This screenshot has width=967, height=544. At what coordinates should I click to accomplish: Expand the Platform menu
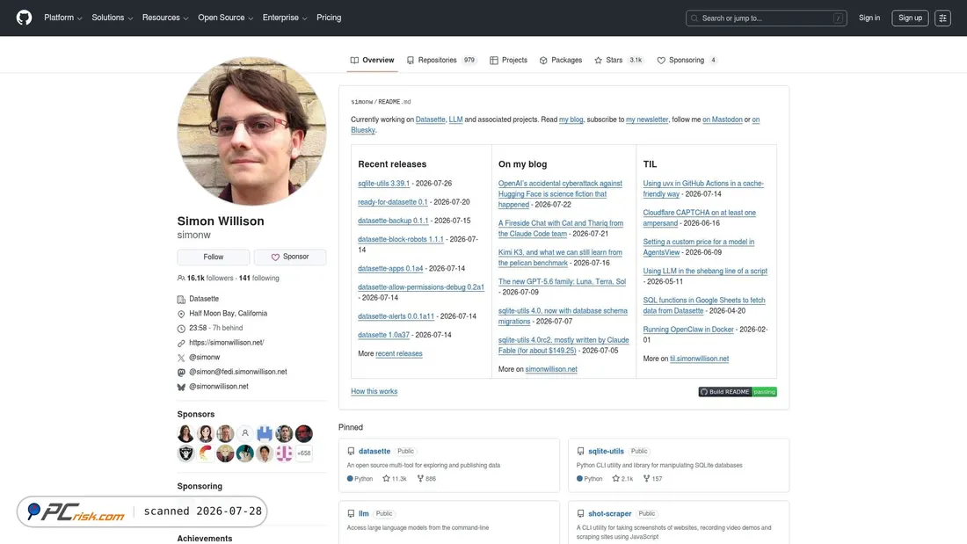[63, 18]
